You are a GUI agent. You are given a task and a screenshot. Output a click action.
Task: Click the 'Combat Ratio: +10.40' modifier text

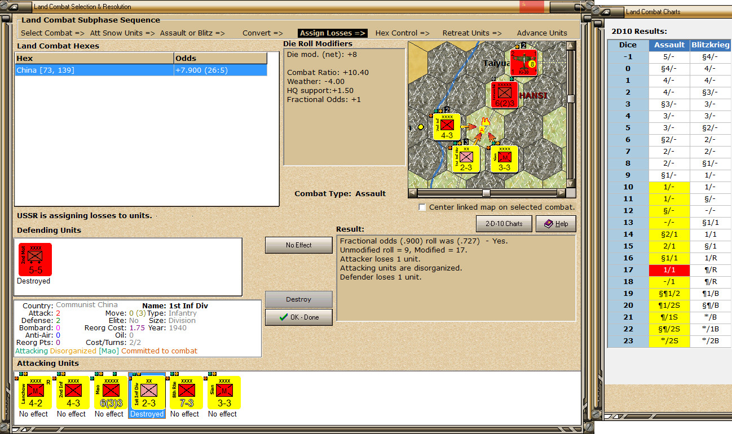pyautogui.click(x=328, y=73)
